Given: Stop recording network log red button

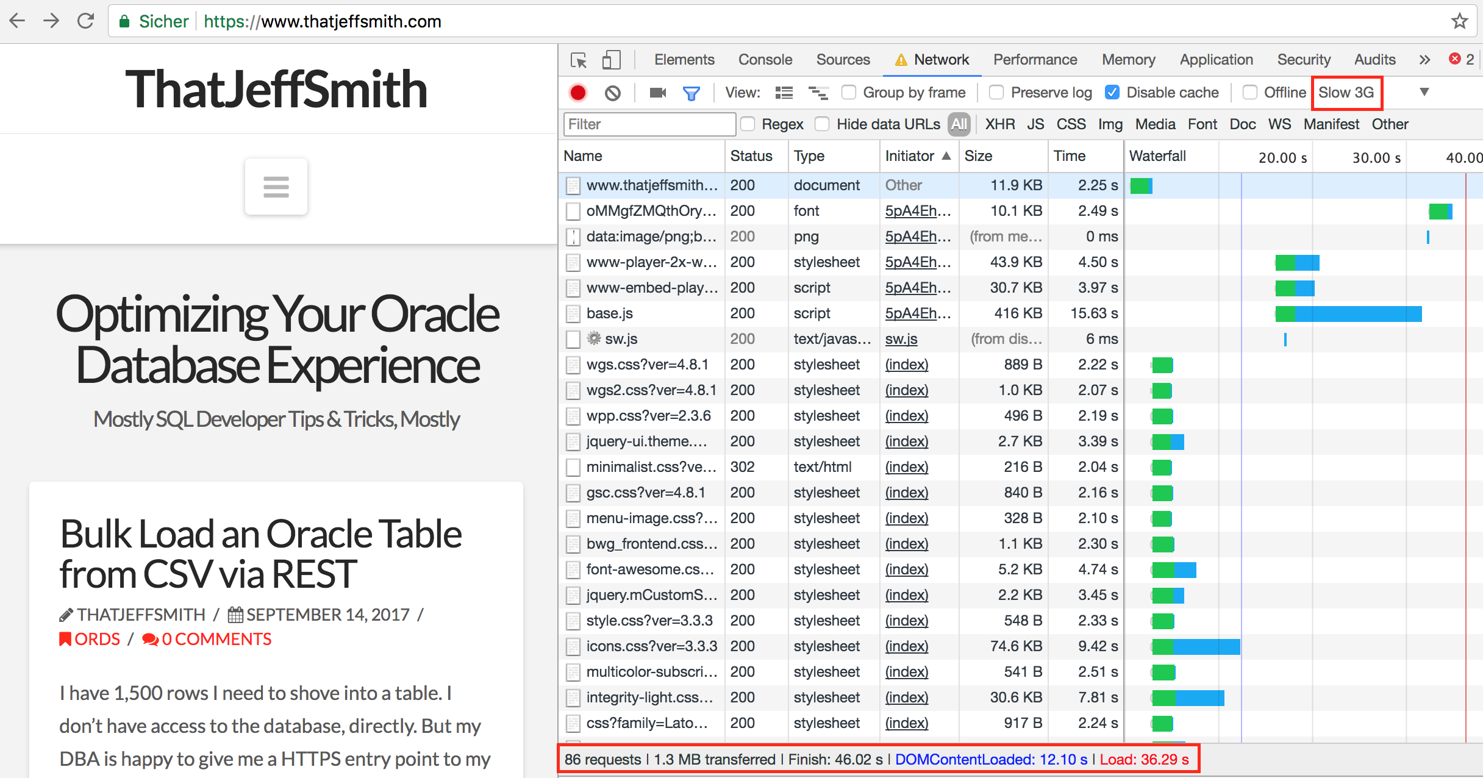Looking at the screenshot, I should click(577, 93).
